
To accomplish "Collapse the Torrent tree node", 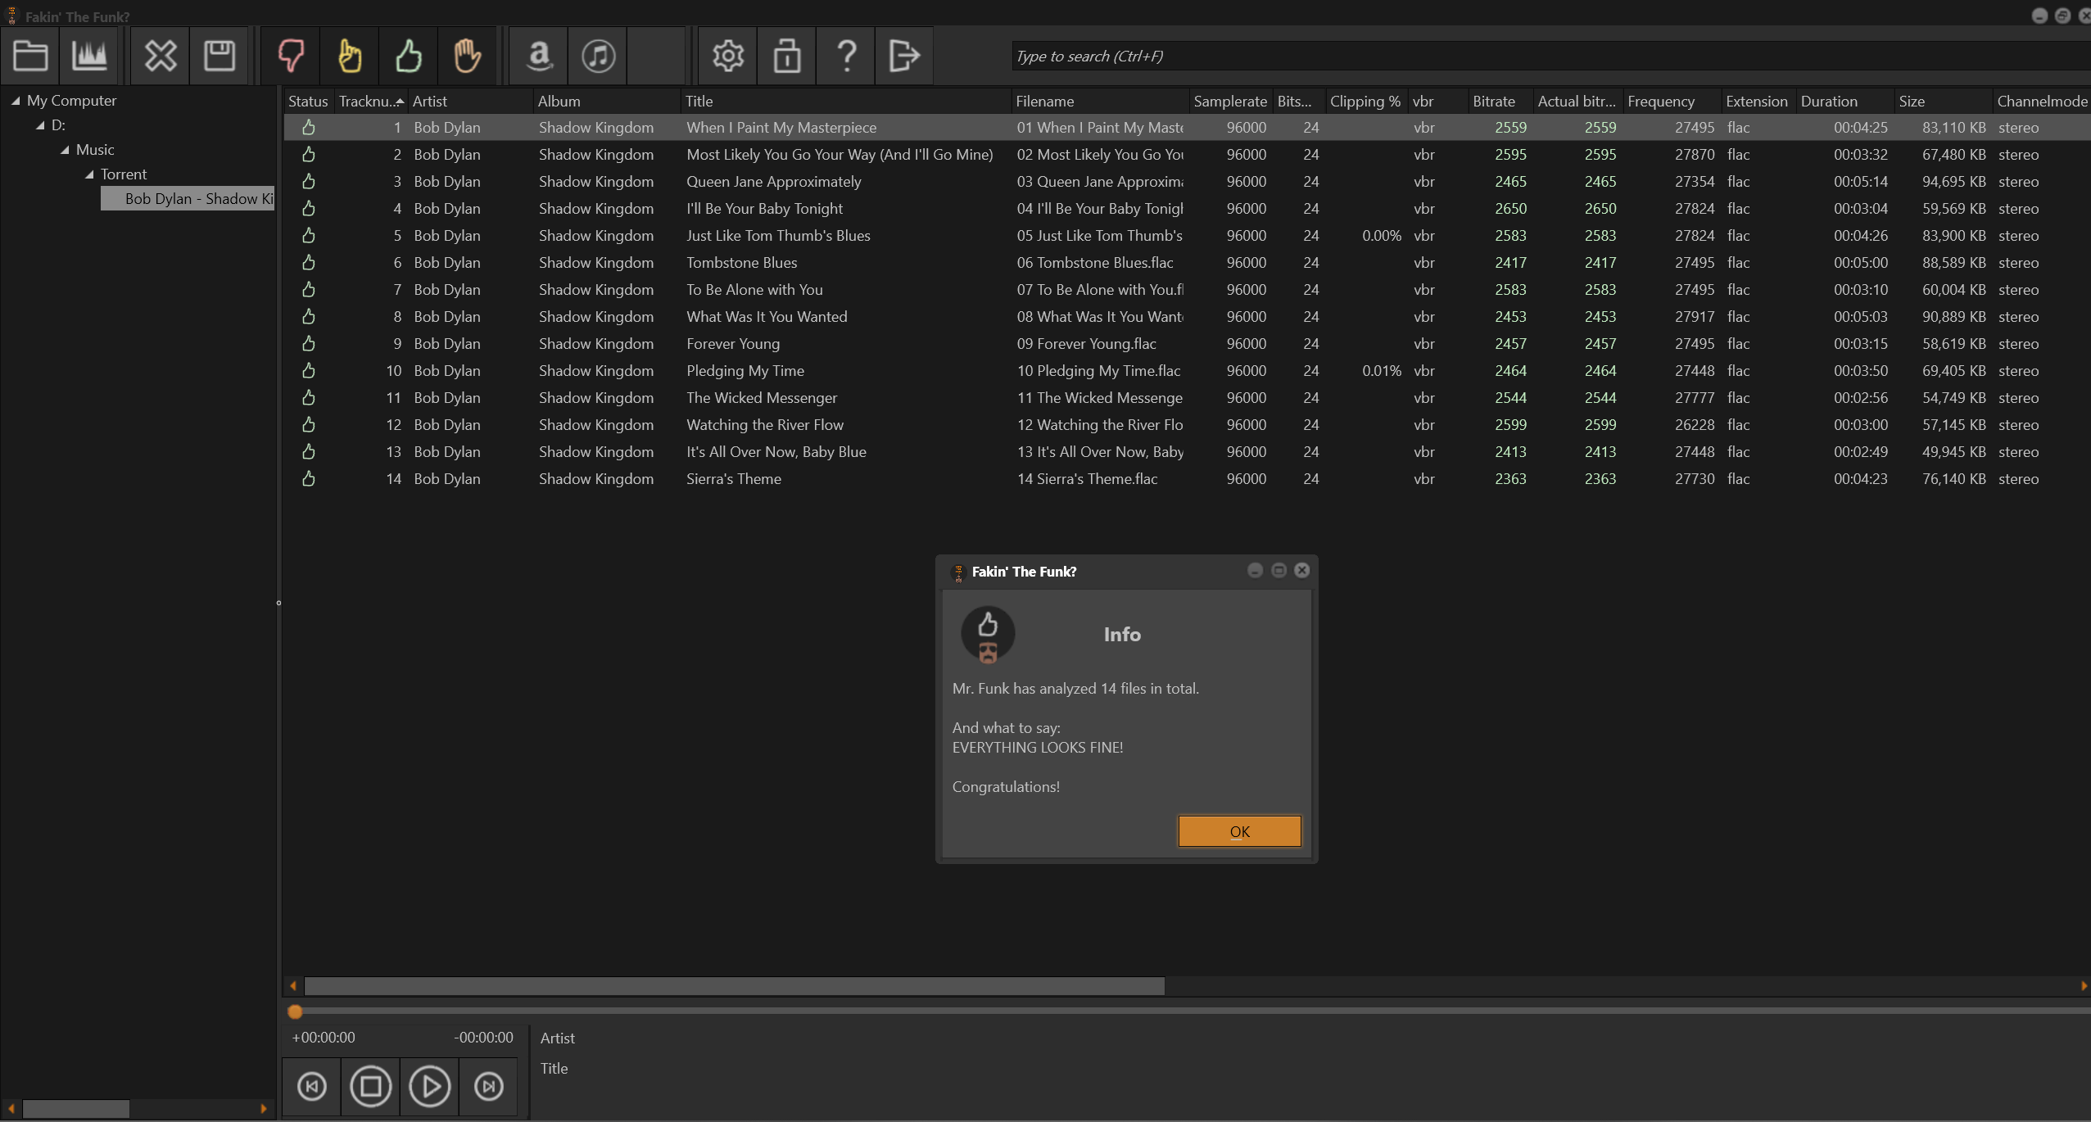I will pyautogui.click(x=90, y=174).
